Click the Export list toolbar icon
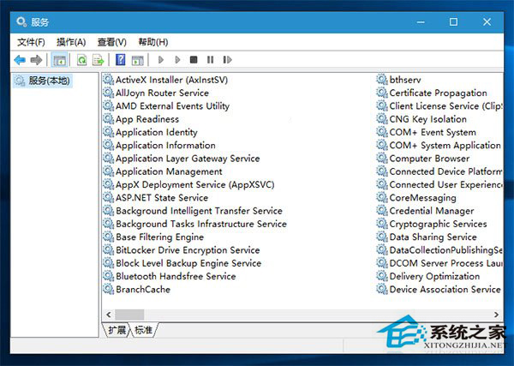Image resolution: width=514 pixels, height=366 pixels. pyautogui.click(x=98, y=60)
